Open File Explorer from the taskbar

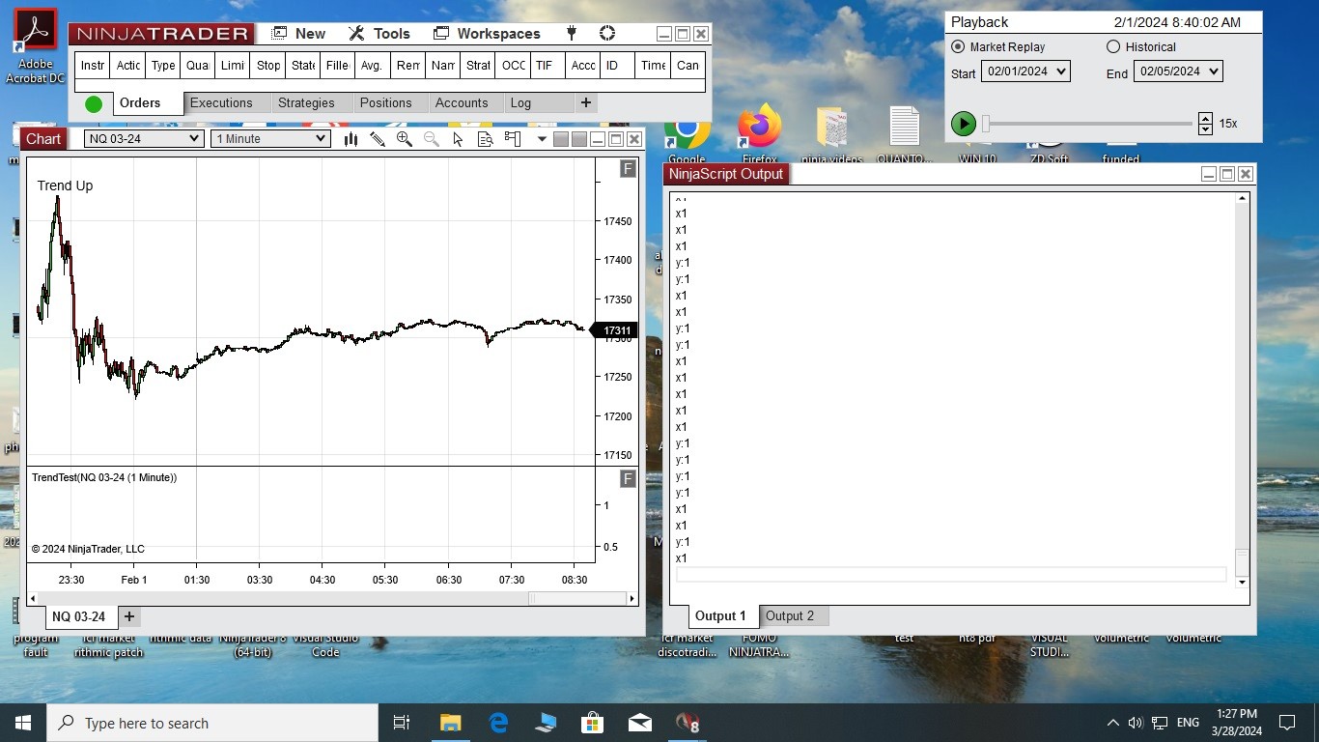pyautogui.click(x=450, y=723)
